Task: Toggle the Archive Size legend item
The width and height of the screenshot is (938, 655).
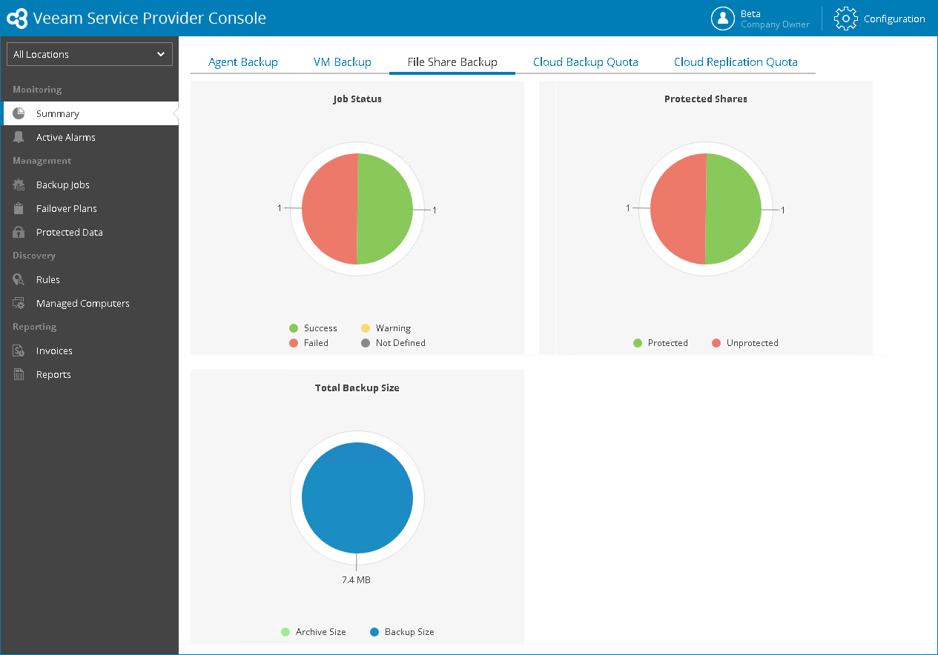Action: tap(314, 632)
